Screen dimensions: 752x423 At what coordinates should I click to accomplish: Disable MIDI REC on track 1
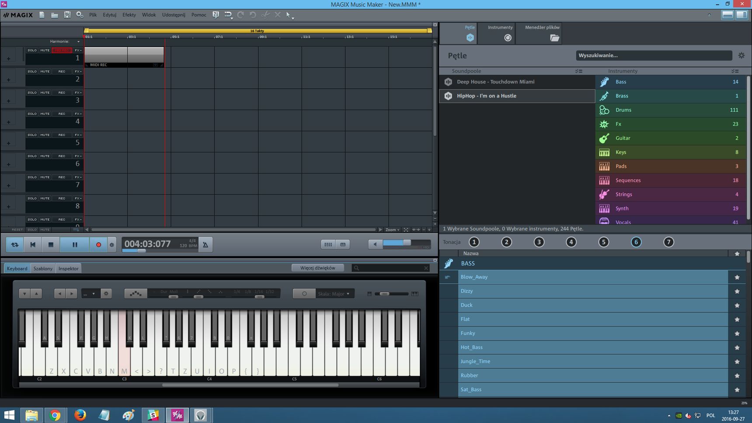click(x=62, y=50)
